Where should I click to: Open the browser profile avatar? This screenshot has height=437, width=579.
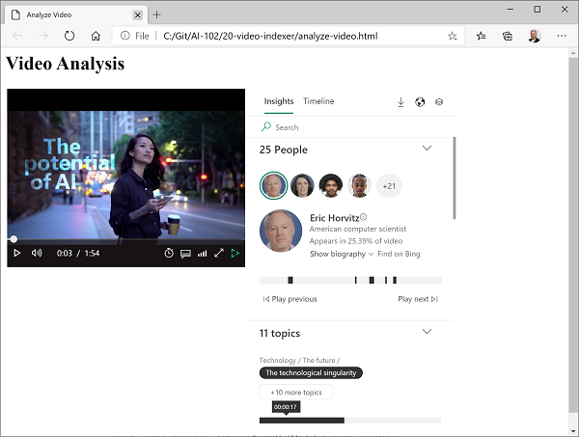pos(534,36)
